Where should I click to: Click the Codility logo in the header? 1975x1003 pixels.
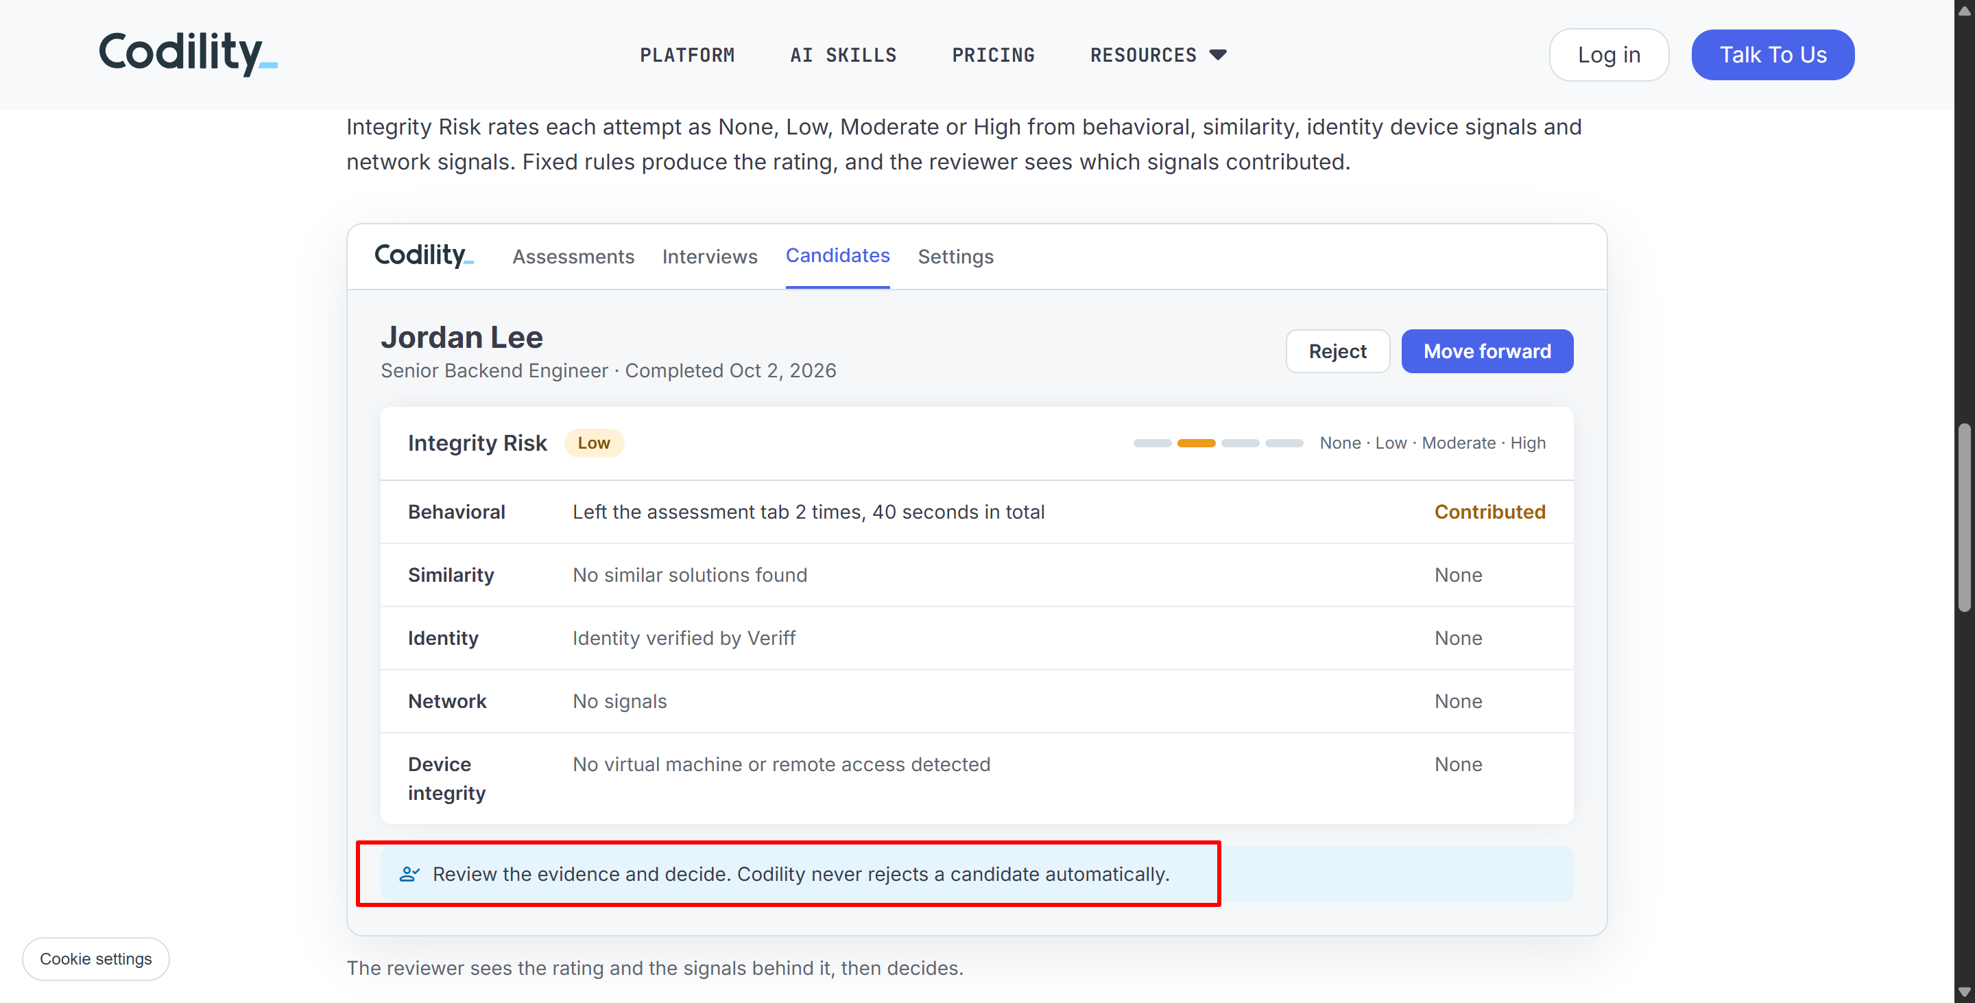coord(188,54)
